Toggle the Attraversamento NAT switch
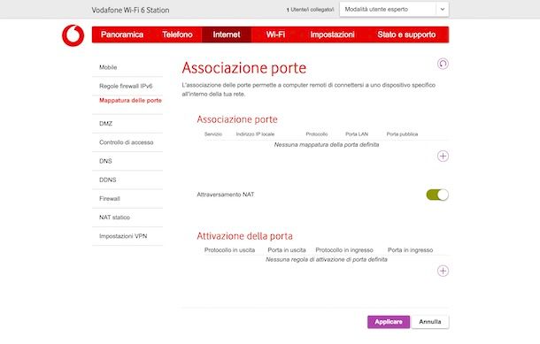Image resolution: width=540 pixels, height=344 pixels. pyautogui.click(x=437, y=195)
